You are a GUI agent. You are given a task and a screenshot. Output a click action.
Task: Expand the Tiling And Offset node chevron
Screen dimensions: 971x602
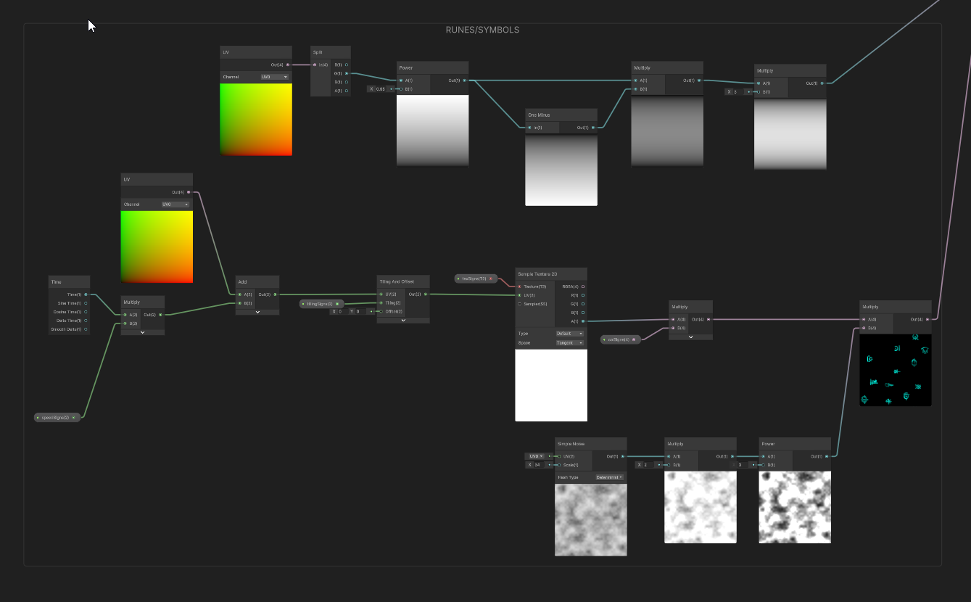[x=402, y=320]
